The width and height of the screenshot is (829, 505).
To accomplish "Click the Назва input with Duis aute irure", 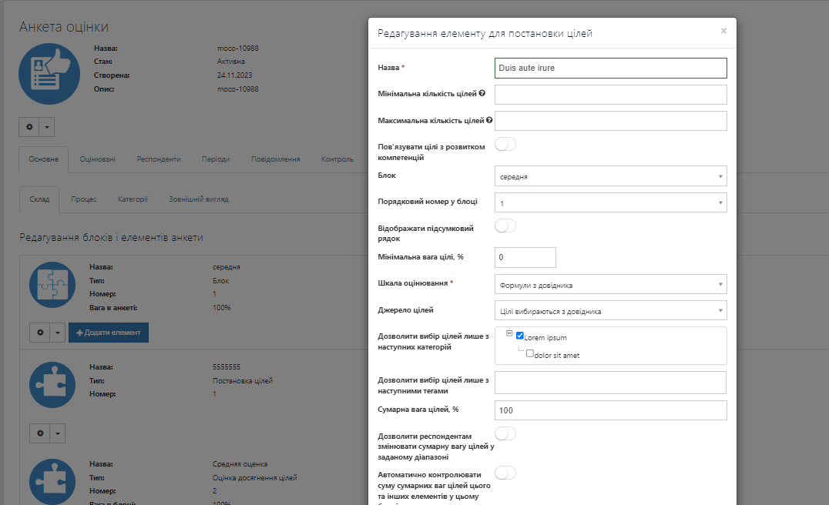I will pyautogui.click(x=611, y=69).
